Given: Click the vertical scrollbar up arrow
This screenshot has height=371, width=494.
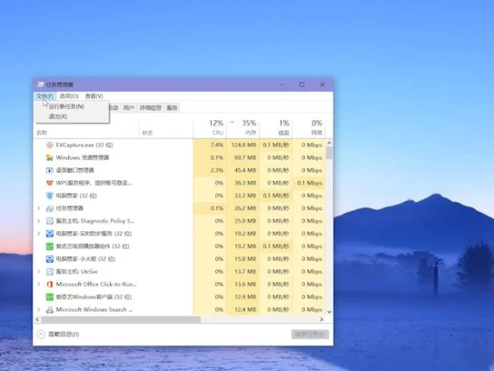Looking at the screenshot, I should [x=329, y=143].
